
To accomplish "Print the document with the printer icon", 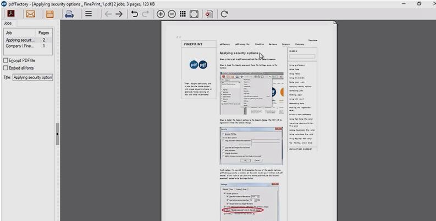I will click(x=69, y=14).
